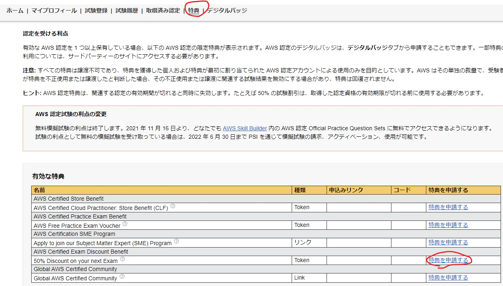
Task: Select 'AWS Certified Exam Discount Benefit' group row
Action: pyautogui.click(x=266, y=252)
